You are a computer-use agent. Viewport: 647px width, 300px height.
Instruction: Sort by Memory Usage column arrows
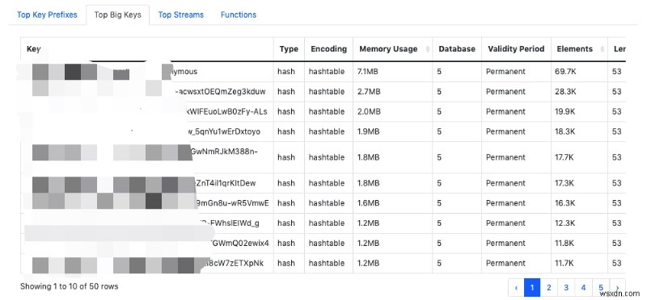(x=428, y=49)
